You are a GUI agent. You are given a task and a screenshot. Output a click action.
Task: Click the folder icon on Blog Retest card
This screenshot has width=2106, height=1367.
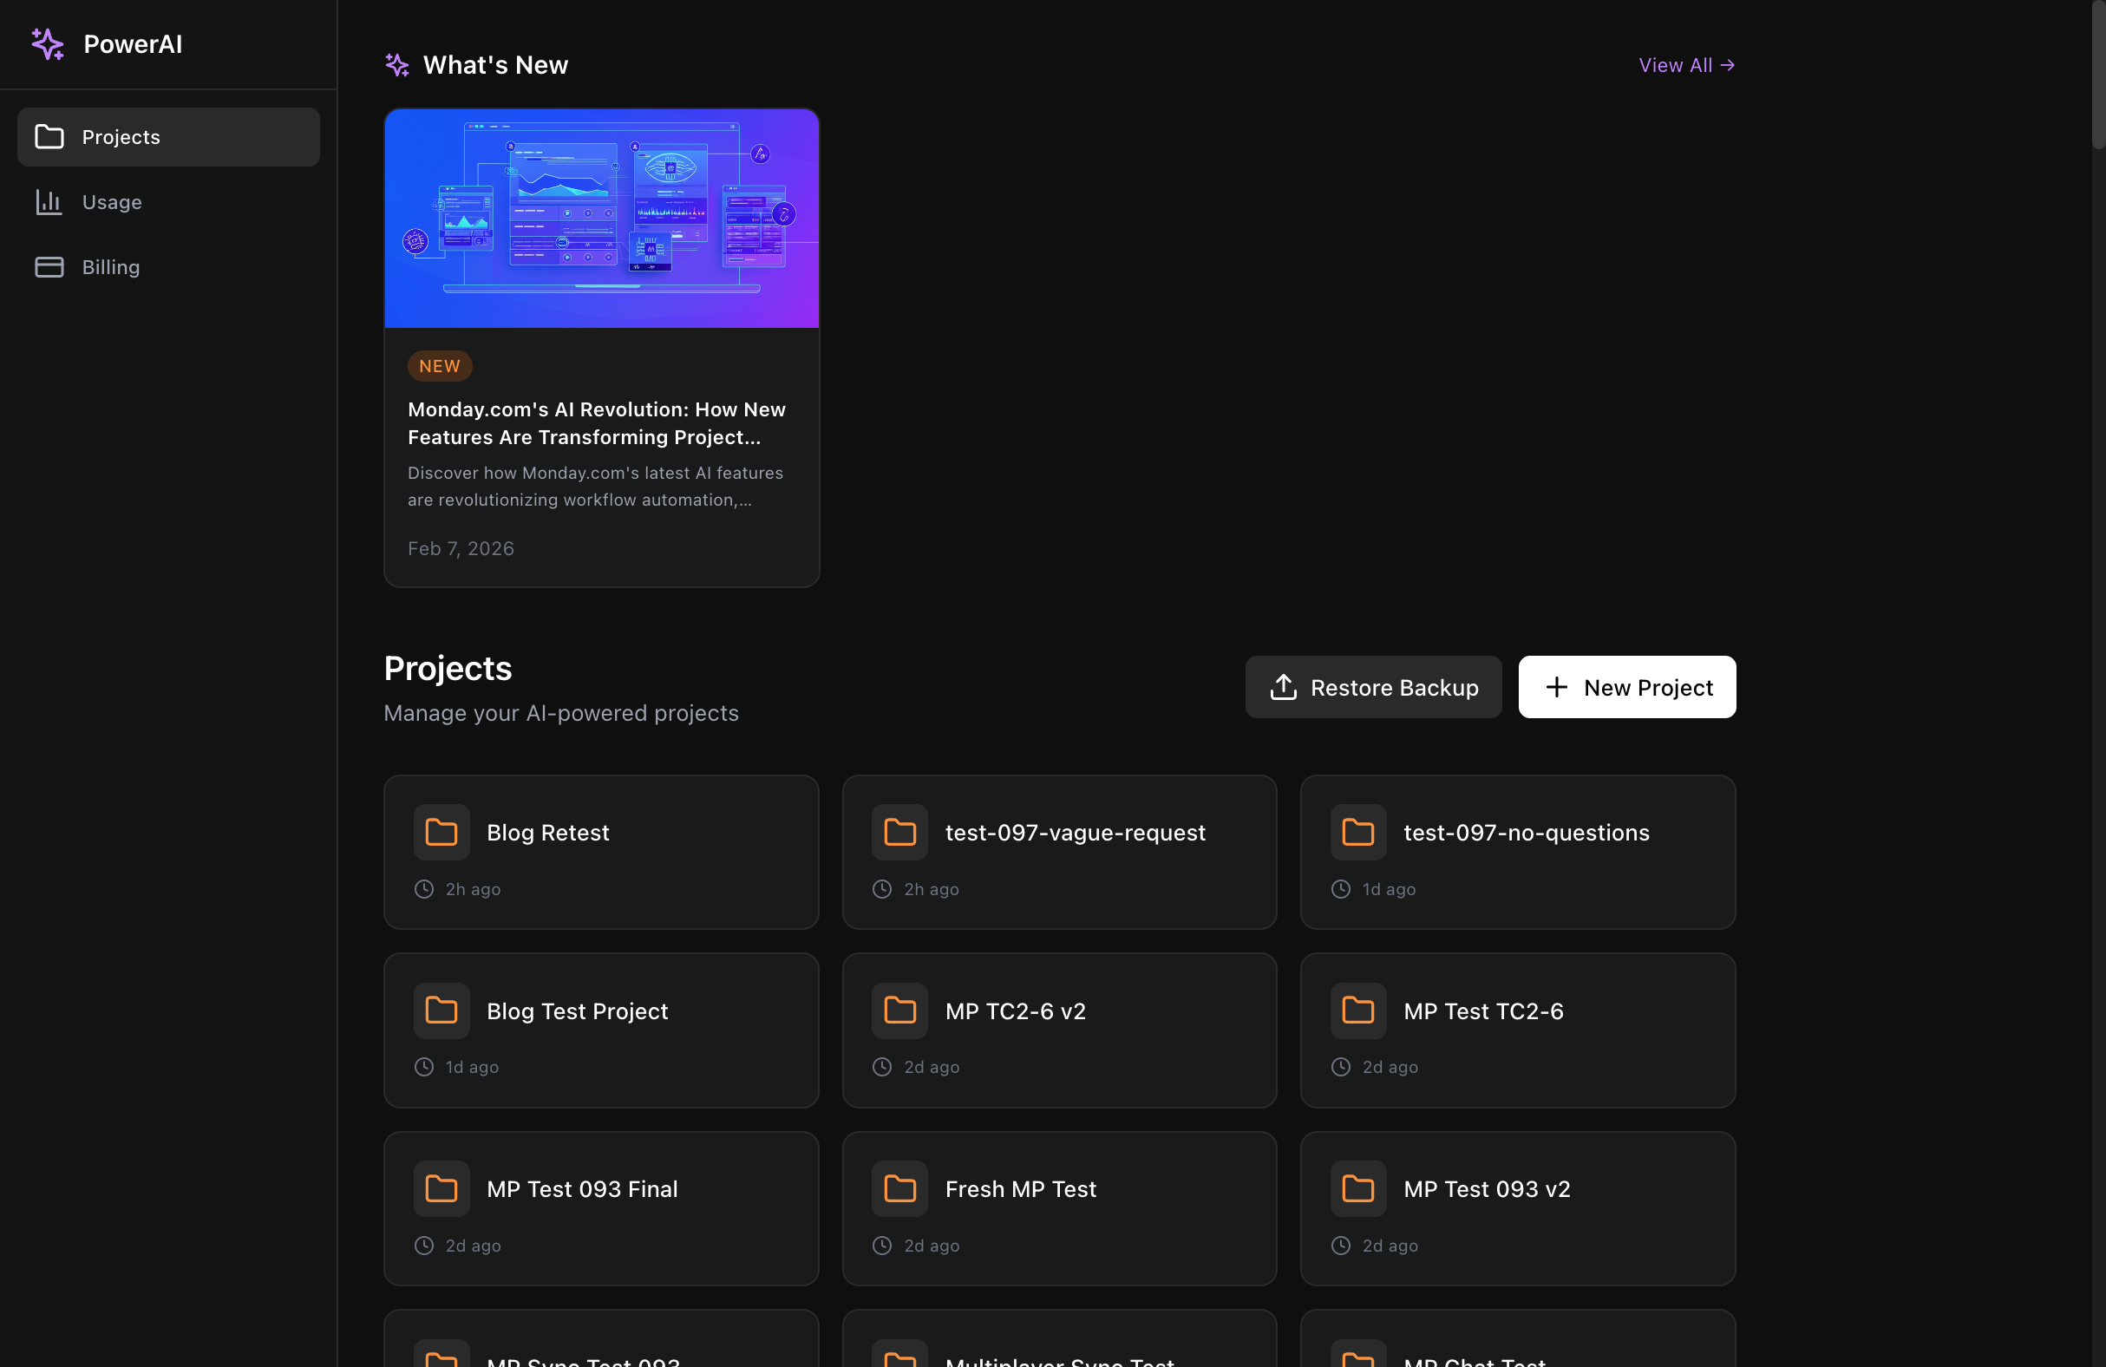pos(441,832)
